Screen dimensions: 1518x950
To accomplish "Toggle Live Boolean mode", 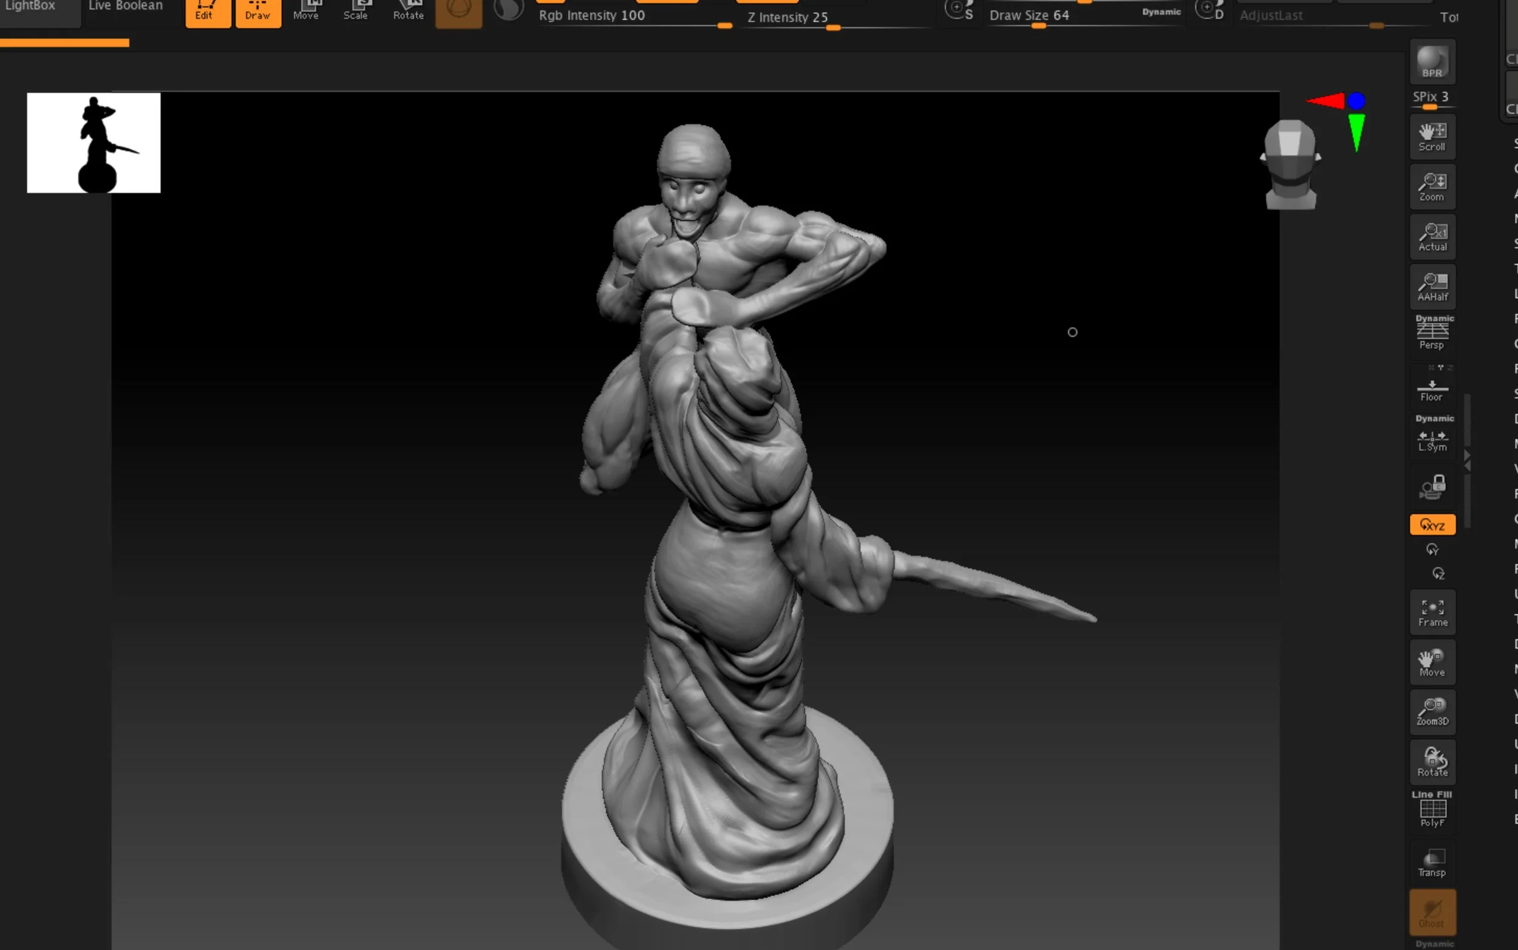I will coord(126,7).
